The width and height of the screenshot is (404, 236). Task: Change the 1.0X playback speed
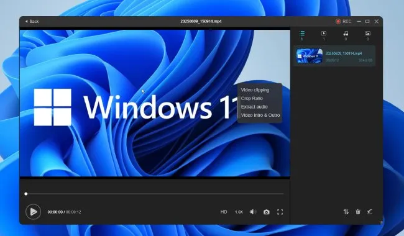[x=239, y=212]
